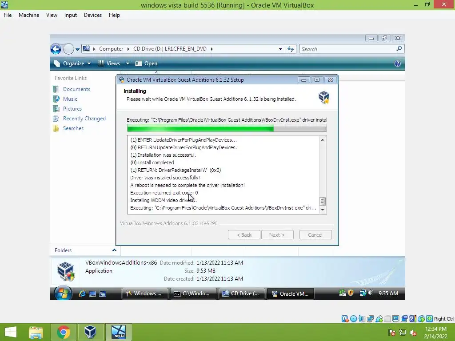Click the mouse integration indicator in status bar
The width and height of the screenshot is (455, 341).
point(421,319)
